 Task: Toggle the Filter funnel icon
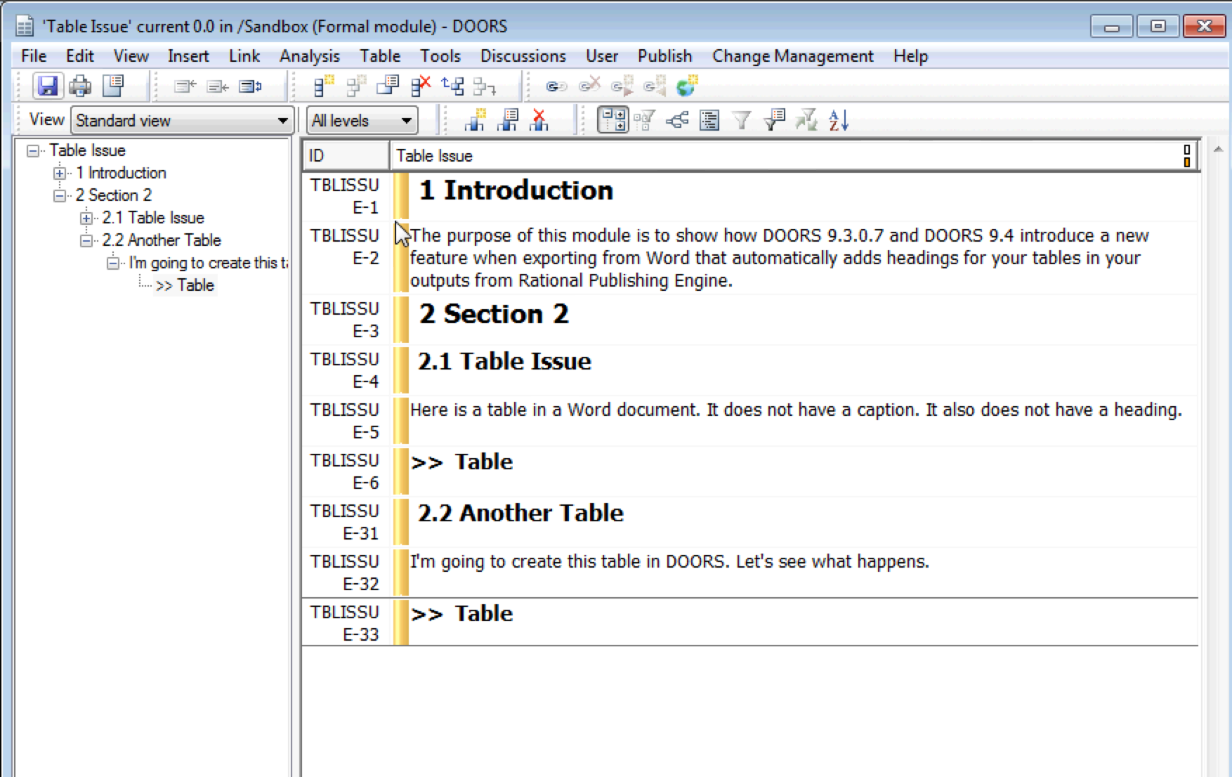(x=742, y=120)
